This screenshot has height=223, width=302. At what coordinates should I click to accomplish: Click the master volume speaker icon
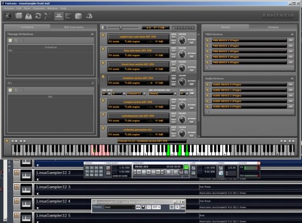click(x=104, y=27)
